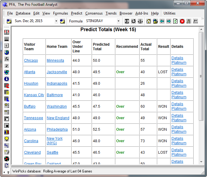Open the Chicago team link

tap(31, 61)
